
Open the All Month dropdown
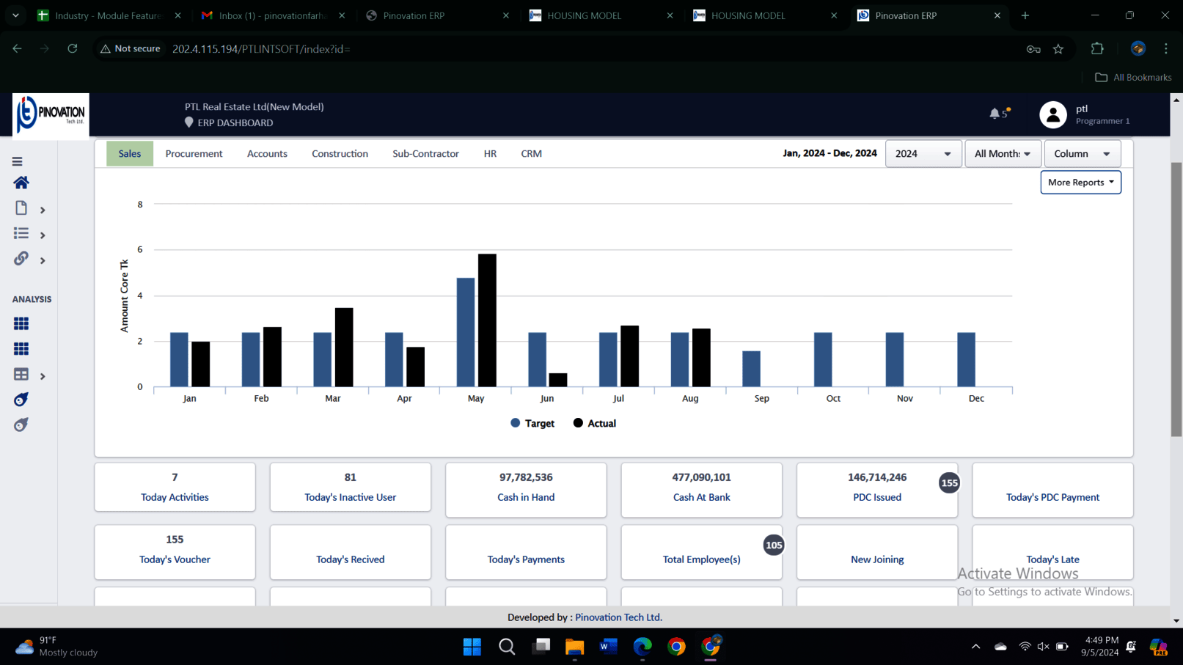click(1002, 154)
